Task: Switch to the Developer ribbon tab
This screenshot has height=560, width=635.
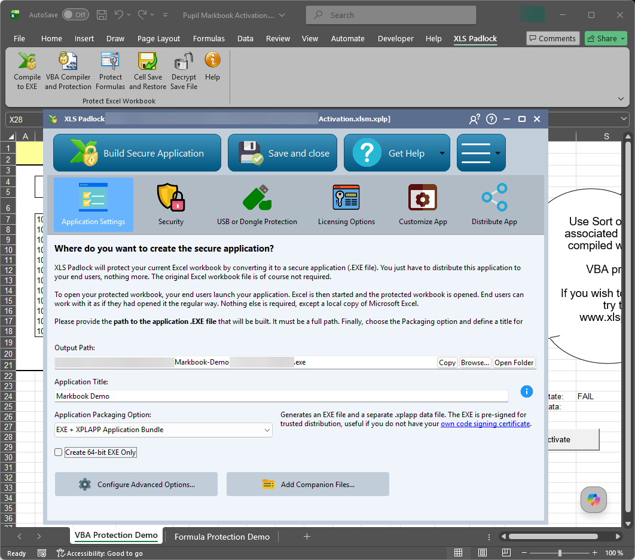Action: pos(396,38)
